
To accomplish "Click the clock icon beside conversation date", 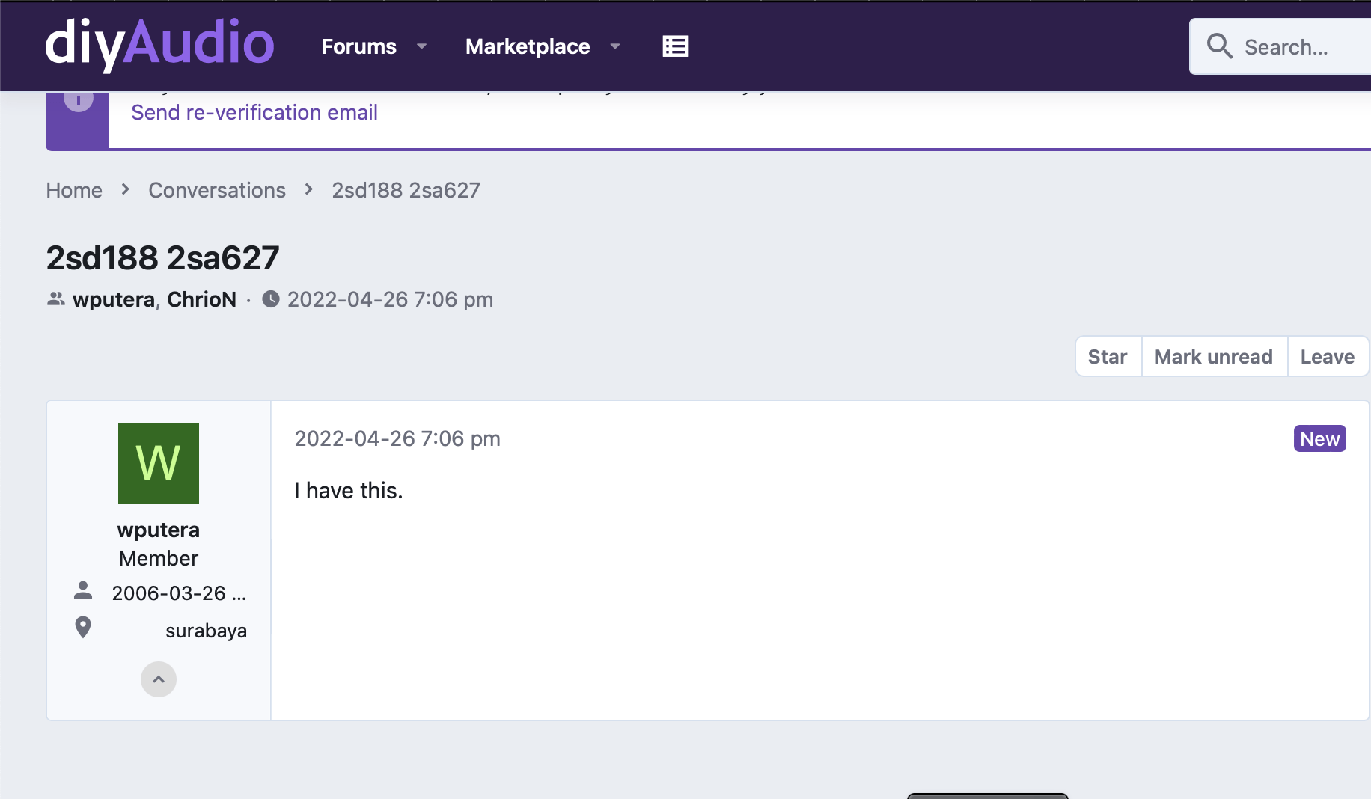I will (271, 299).
